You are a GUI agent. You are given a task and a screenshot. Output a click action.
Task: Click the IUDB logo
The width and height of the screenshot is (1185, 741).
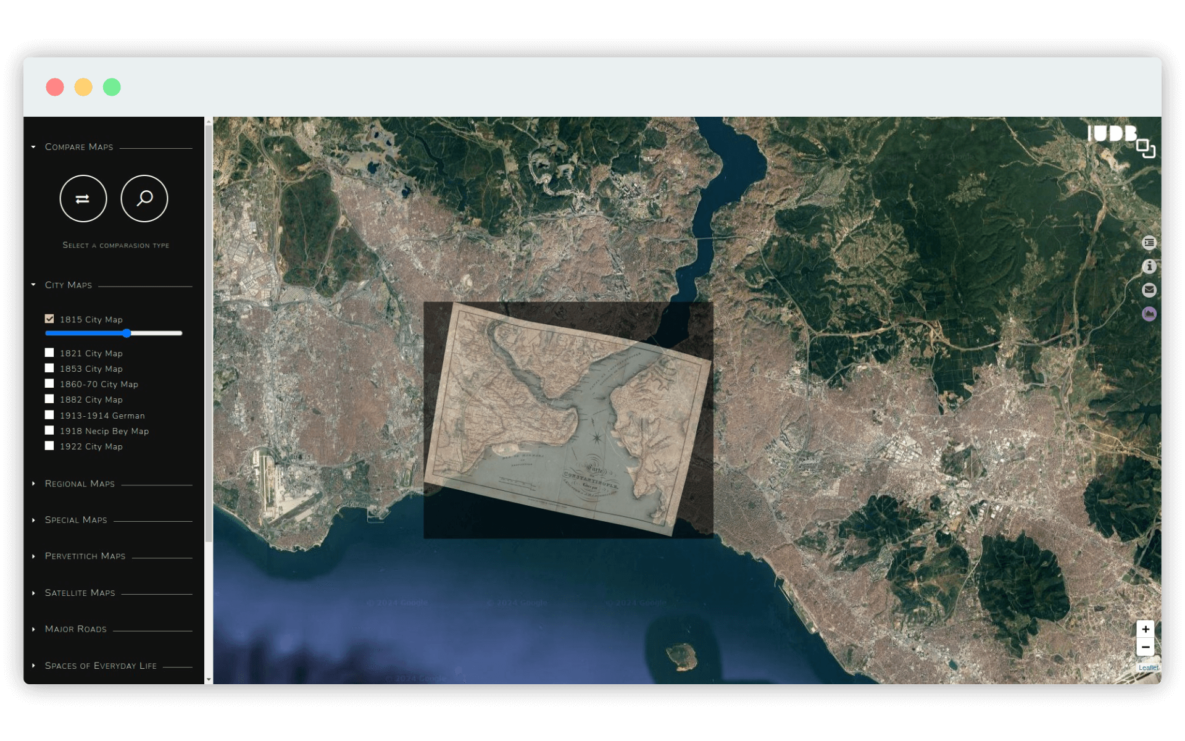point(1121,141)
